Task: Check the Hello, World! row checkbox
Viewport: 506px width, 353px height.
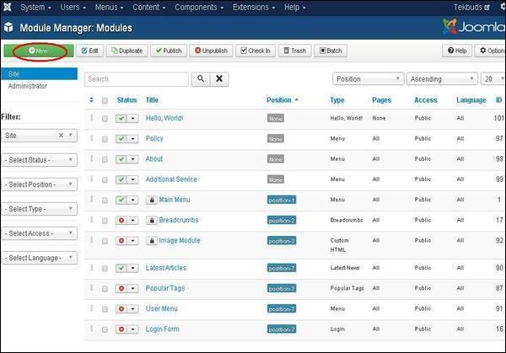Action: pyautogui.click(x=105, y=119)
